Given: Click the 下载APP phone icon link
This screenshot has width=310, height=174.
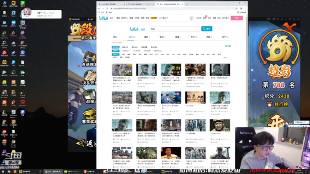Looking at the screenshot, I should [163, 18].
